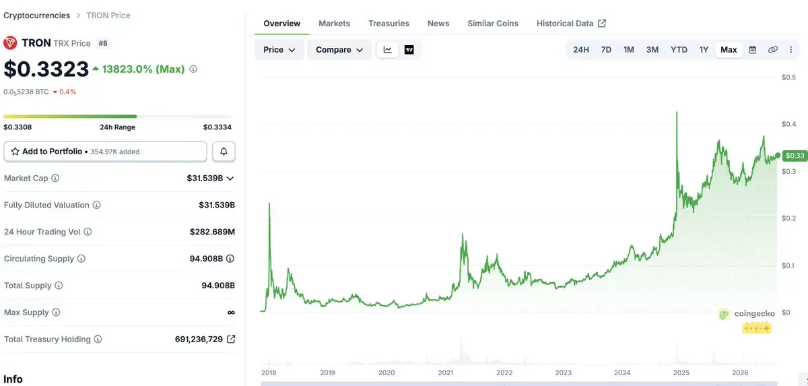Click the 0.4% BTC change text
Image resolution: width=808 pixels, height=386 pixels.
click(x=68, y=92)
